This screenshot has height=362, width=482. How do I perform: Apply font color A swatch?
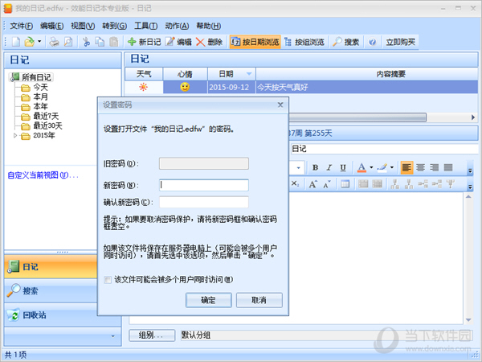361,167
